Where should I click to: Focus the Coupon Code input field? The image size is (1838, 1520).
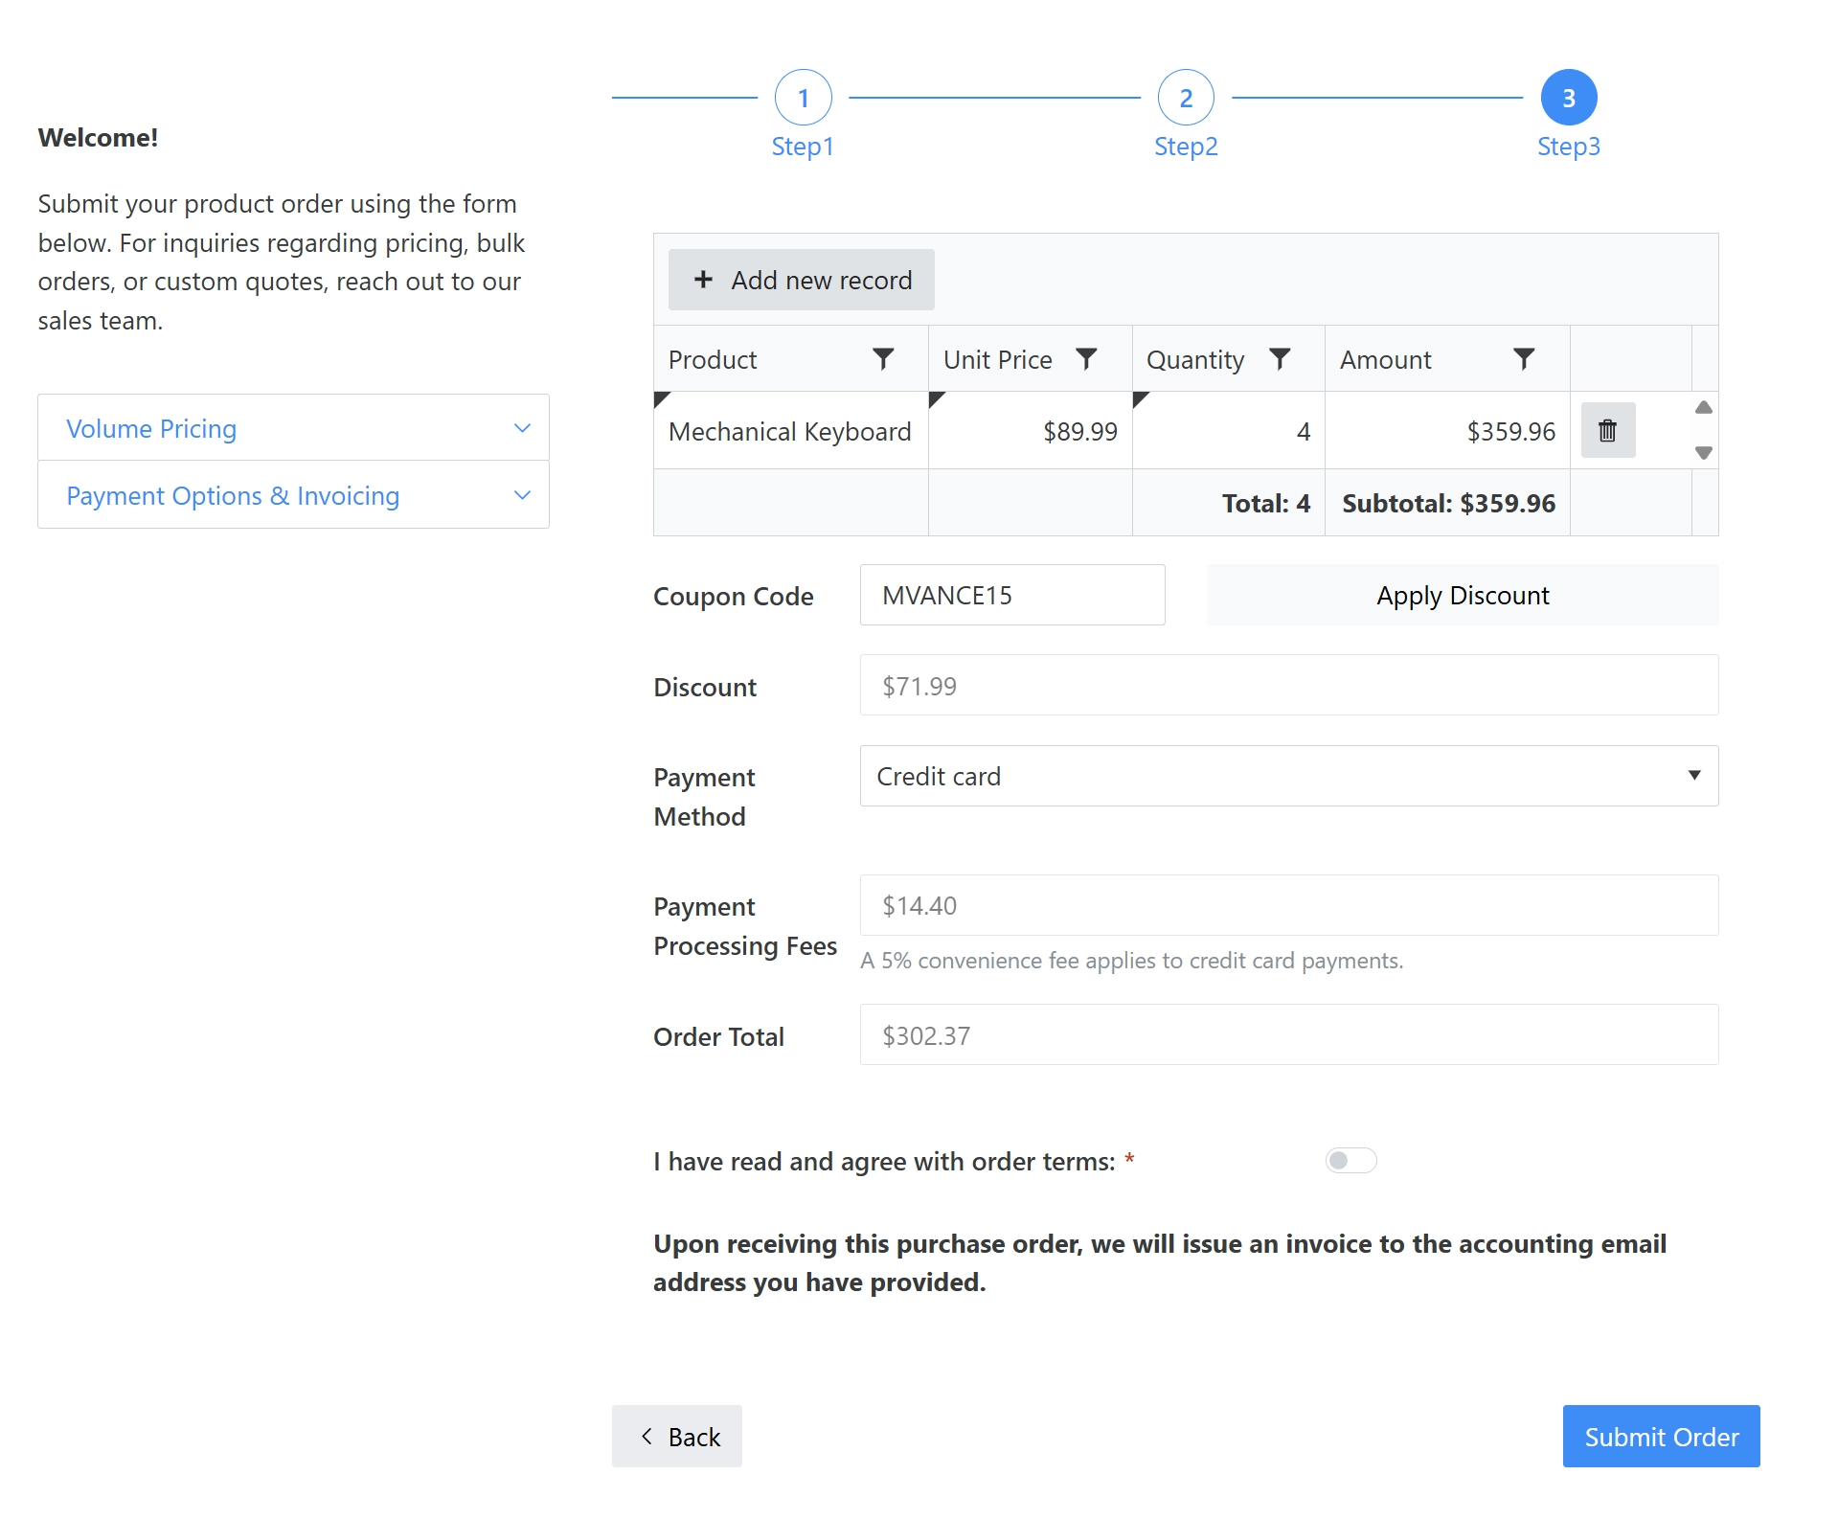(1011, 595)
